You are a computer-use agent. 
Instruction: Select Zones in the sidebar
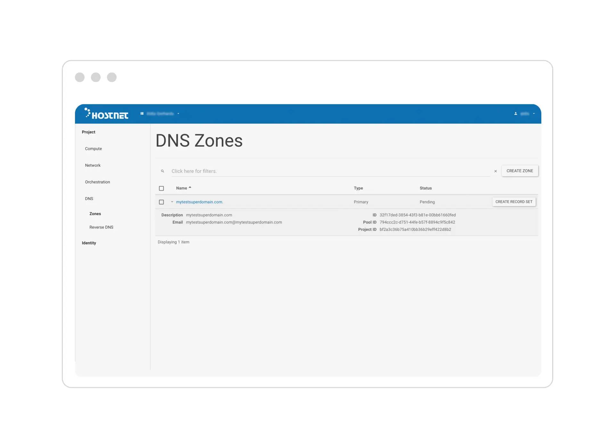(95, 213)
